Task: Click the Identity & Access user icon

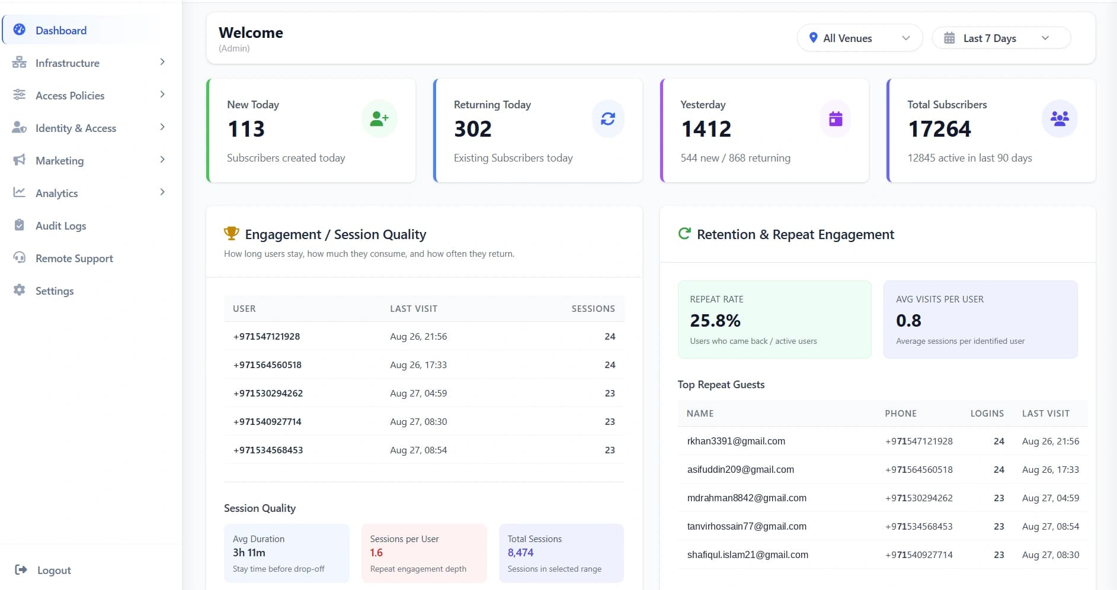Action: click(20, 127)
